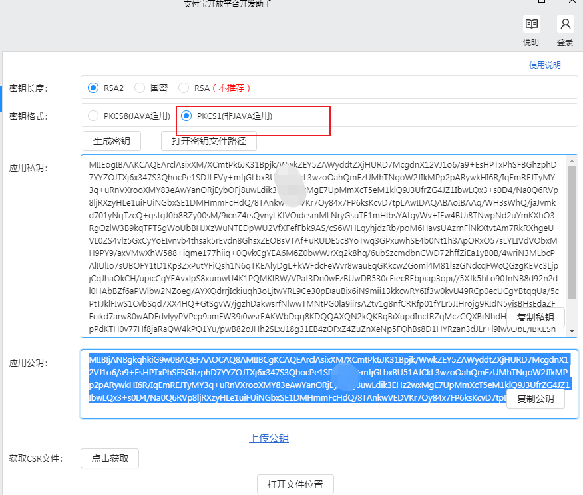This screenshot has height=495, width=583.
Task: Click the 打开文件位置 button
Action: tap(295, 484)
